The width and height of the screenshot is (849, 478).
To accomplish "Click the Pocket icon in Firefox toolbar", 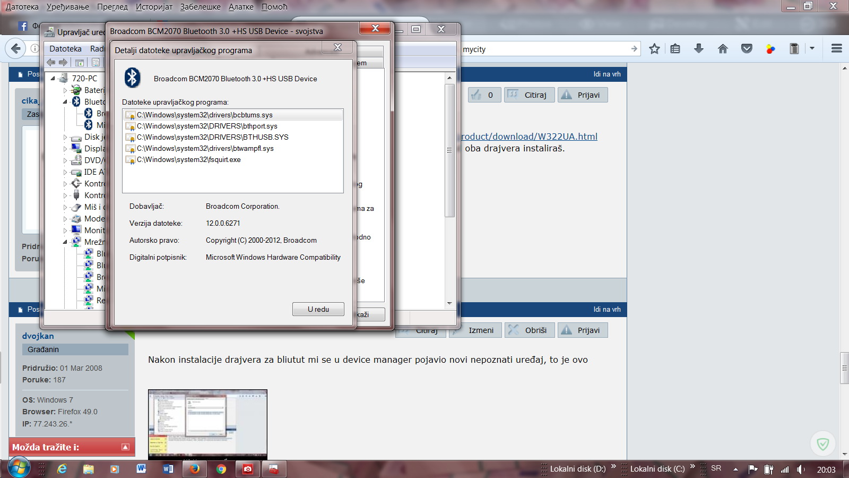I will pyautogui.click(x=747, y=49).
